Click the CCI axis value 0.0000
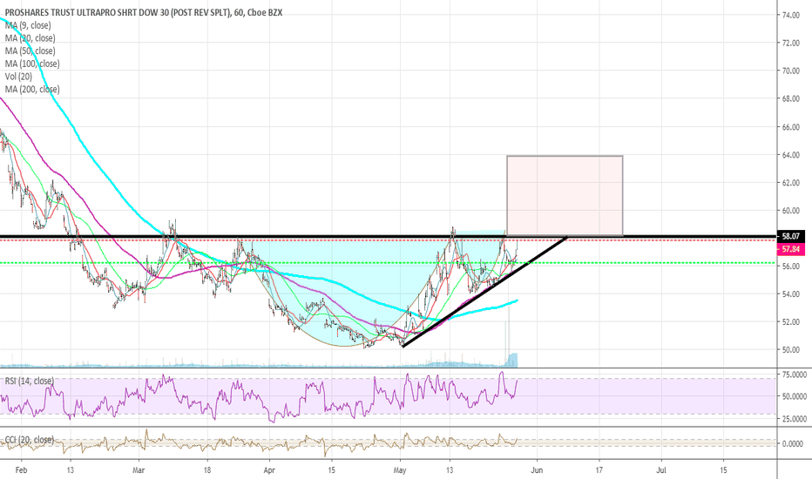 coord(792,444)
